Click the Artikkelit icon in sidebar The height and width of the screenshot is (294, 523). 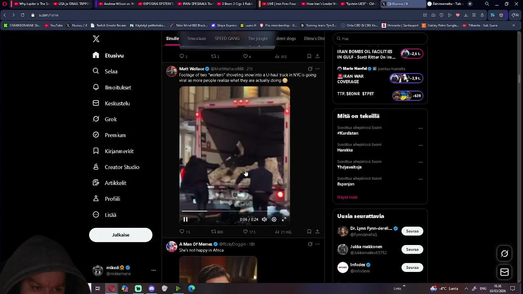click(96, 183)
